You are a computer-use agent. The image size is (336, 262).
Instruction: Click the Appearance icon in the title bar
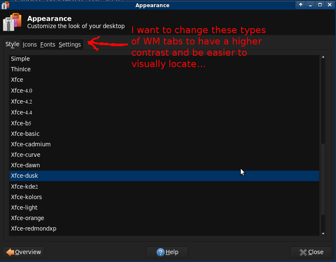pyautogui.click(x=5, y=5)
